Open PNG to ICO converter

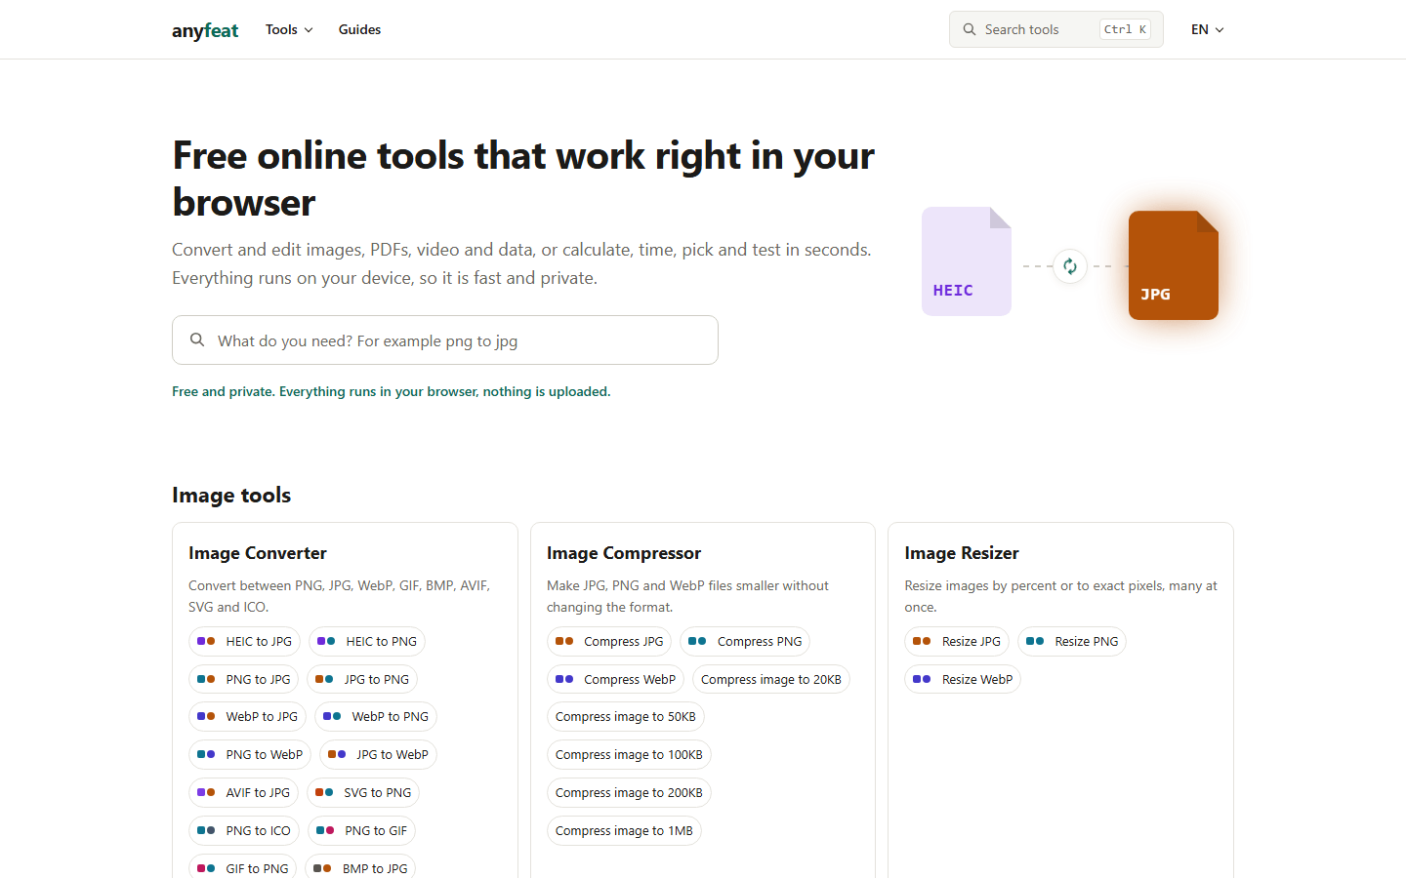pyautogui.click(x=244, y=830)
